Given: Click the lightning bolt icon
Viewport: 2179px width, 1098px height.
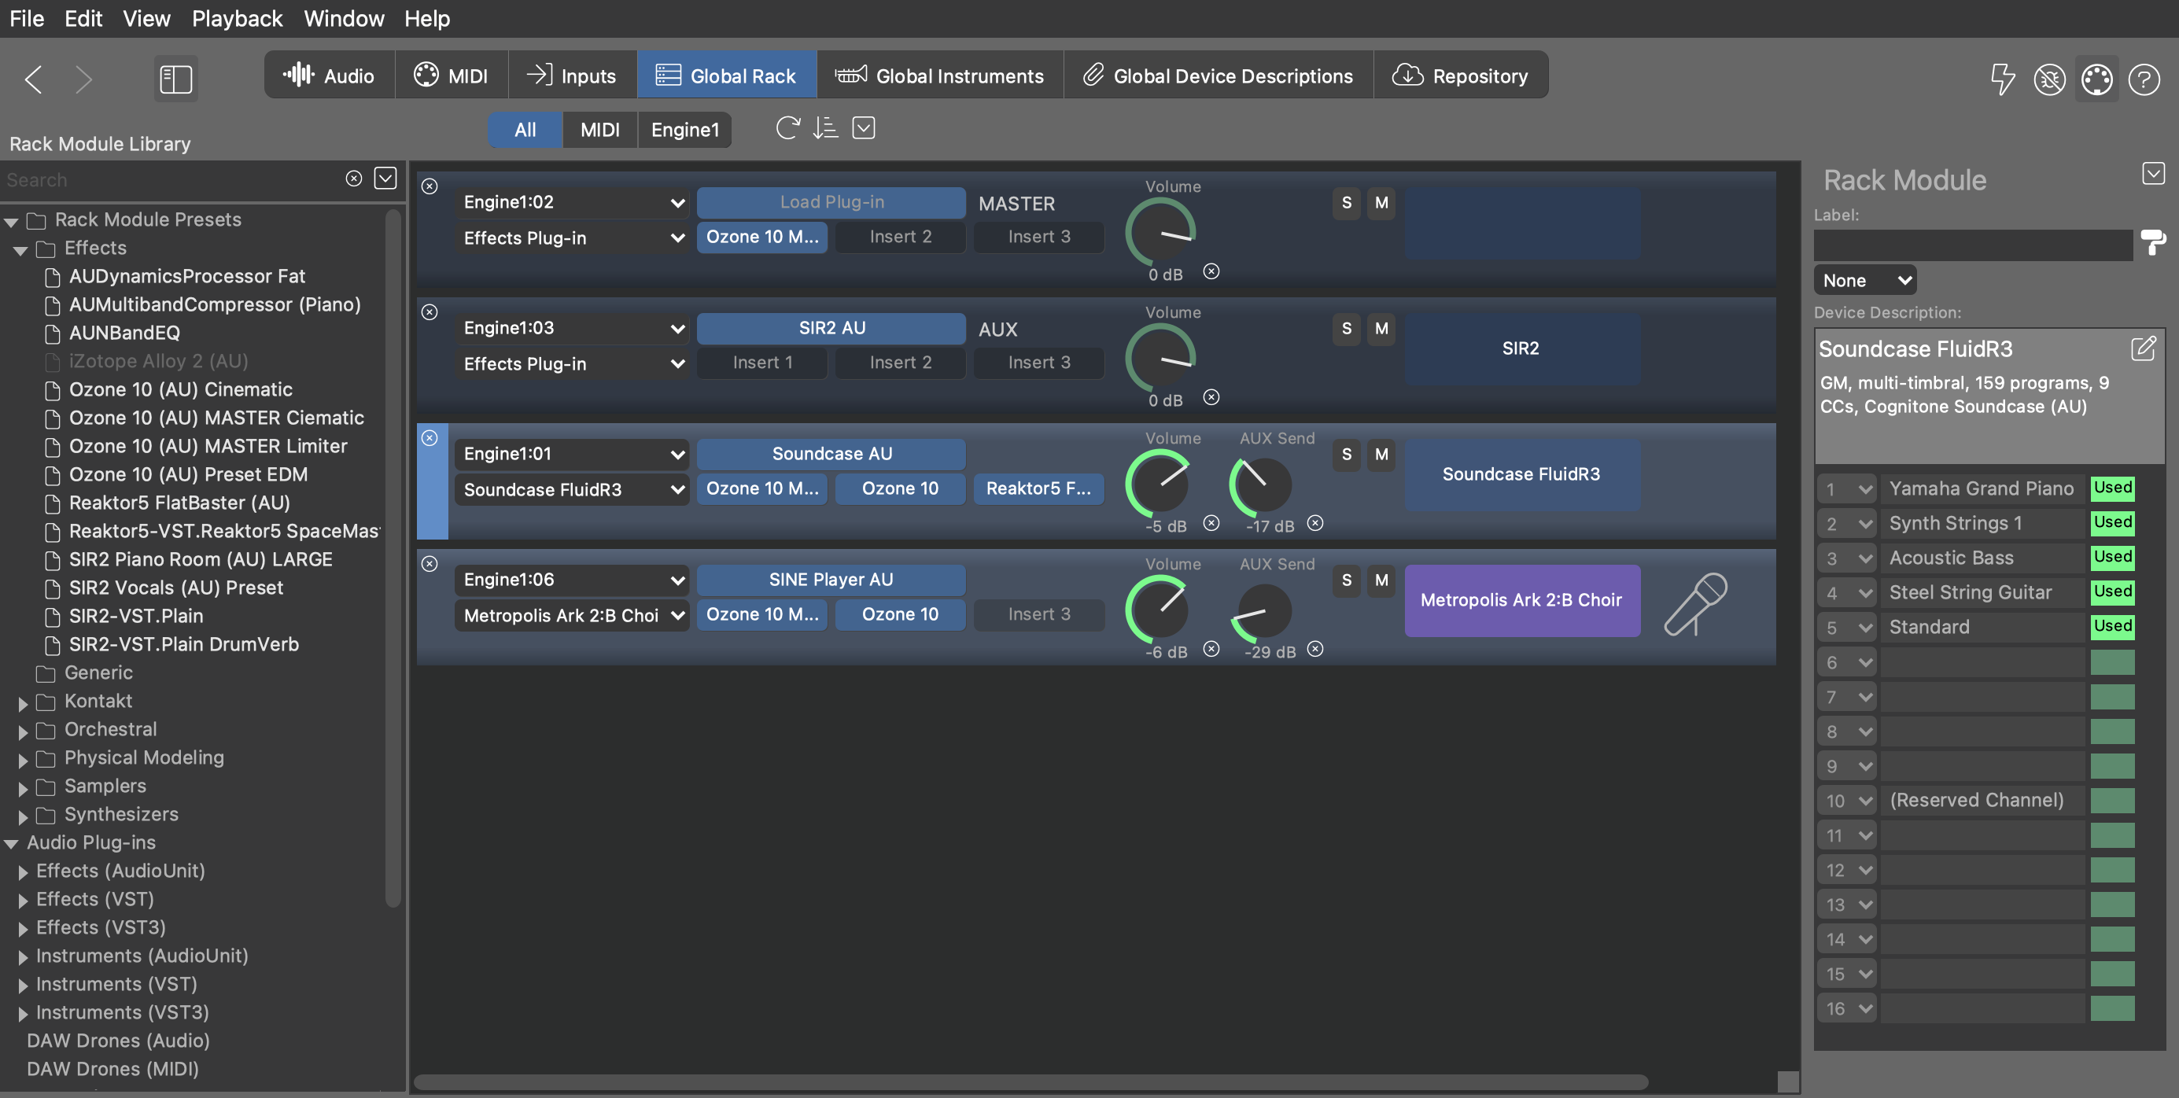Looking at the screenshot, I should pyautogui.click(x=2002, y=79).
